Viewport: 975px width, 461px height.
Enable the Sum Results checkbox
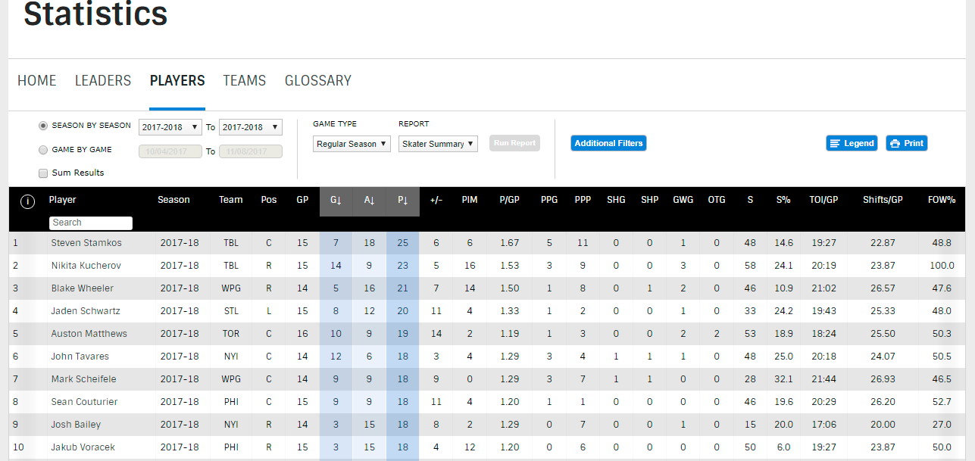click(43, 173)
